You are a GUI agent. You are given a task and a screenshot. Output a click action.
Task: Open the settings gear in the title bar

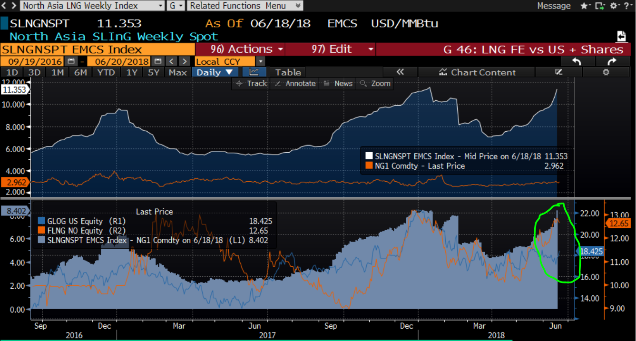tap(615, 6)
